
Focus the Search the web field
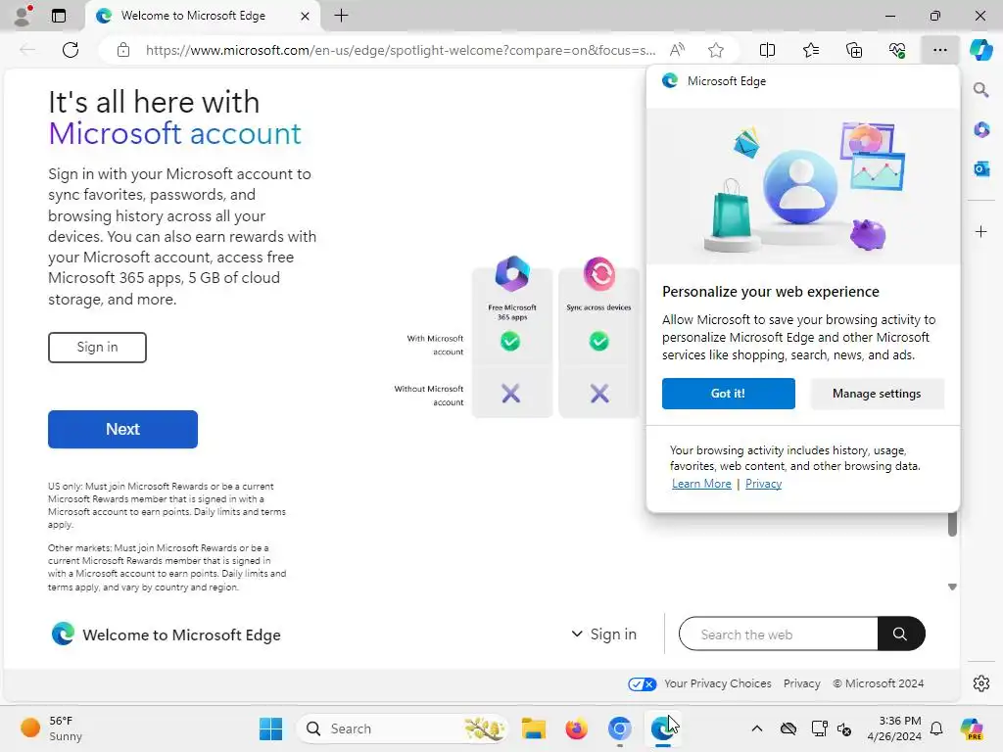[779, 634]
